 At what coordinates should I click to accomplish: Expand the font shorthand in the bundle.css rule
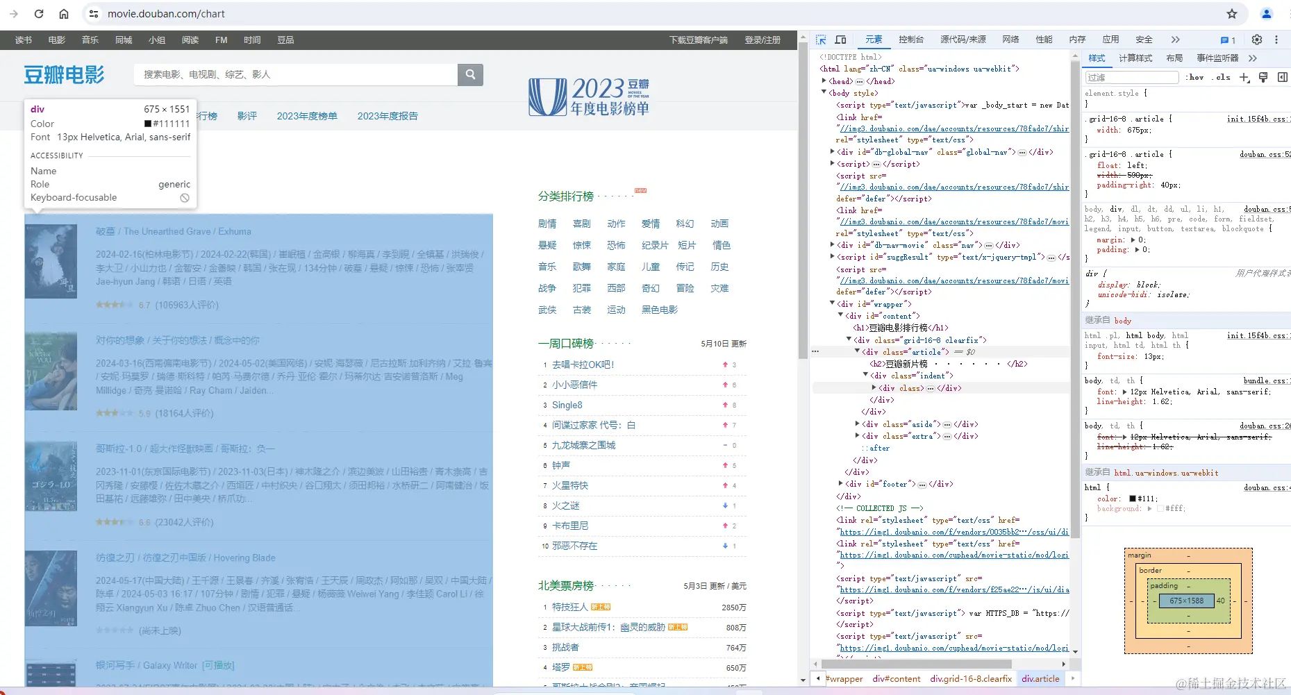pyautogui.click(x=1124, y=392)
